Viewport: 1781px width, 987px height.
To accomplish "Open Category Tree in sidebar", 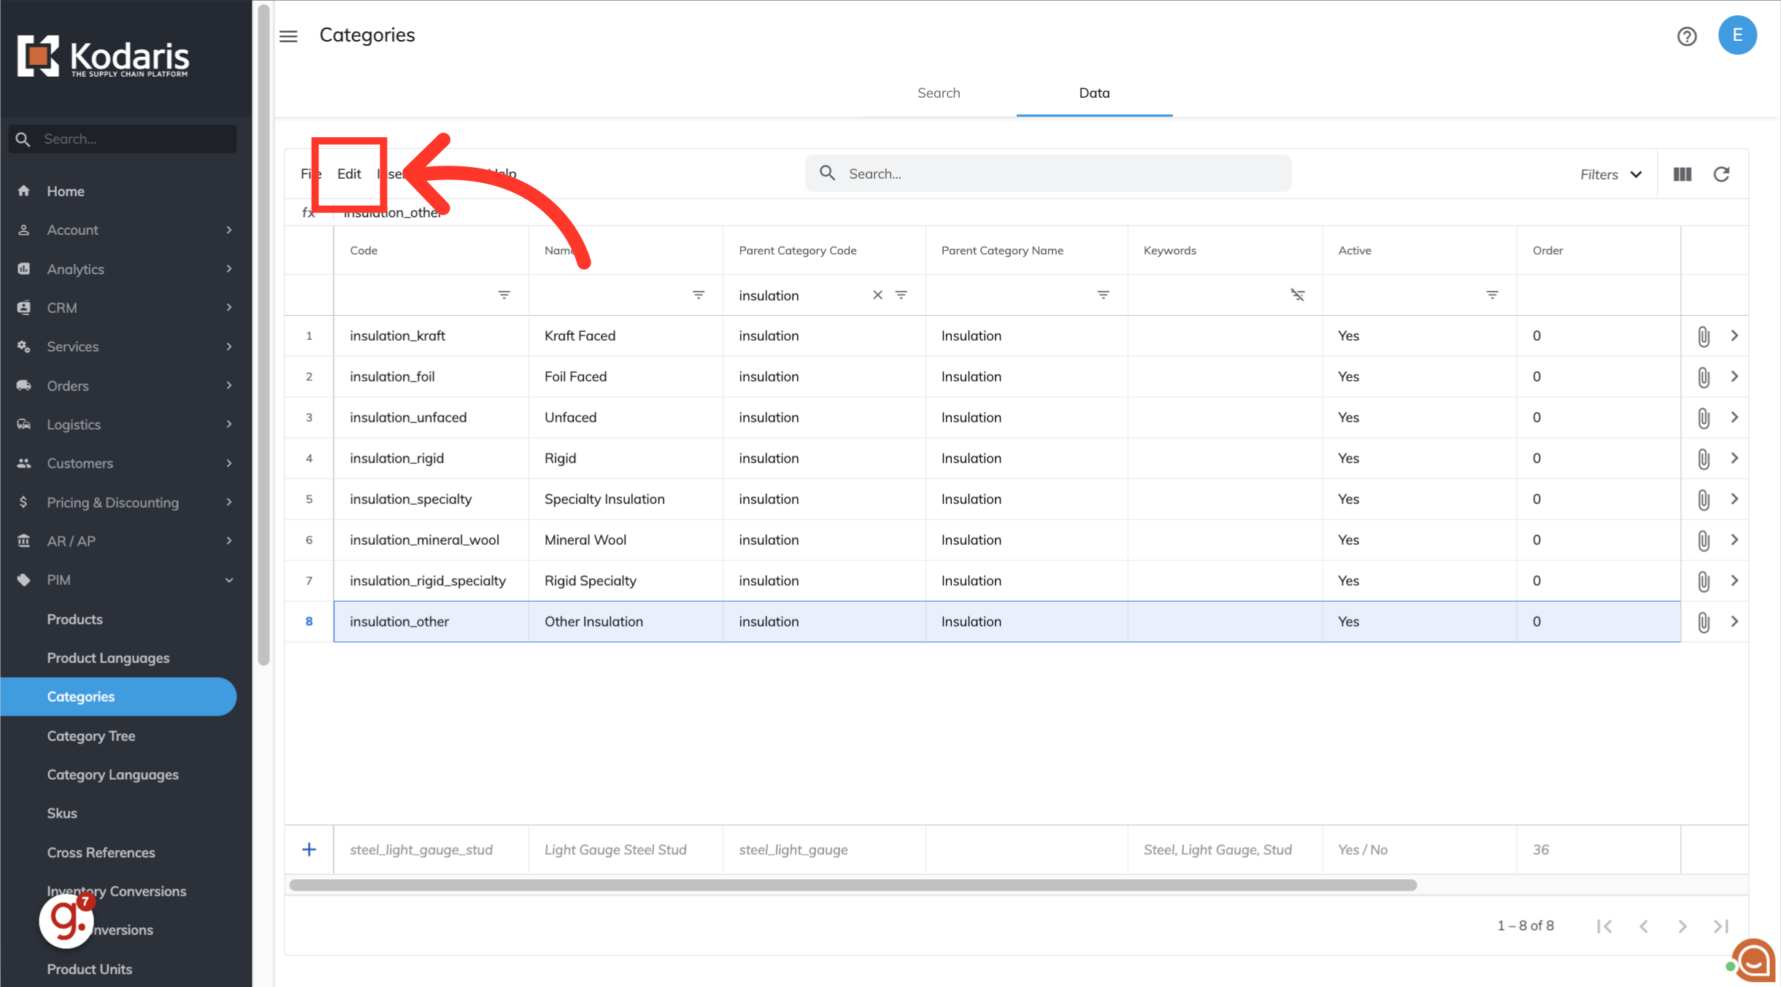I will pyautogui.click(x=91, y=735).
